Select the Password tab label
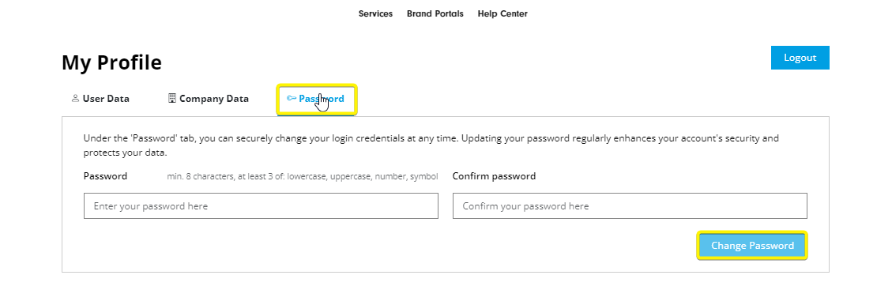This screenshot has height=290, width=892. click(x=322, y=98)
